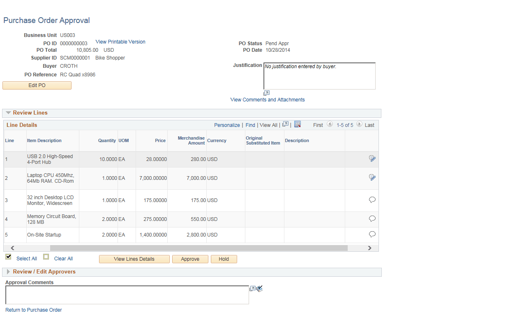The width and height of the screenshot is (517, 324).
Task: Check the Clear All checkbox
Action: point(46,257)
